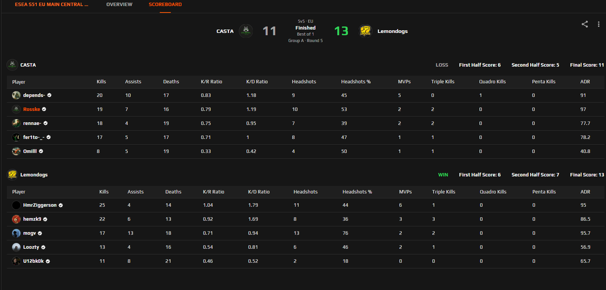Open player profile rennae-
The image size is (606, 290).
point(32,123)
